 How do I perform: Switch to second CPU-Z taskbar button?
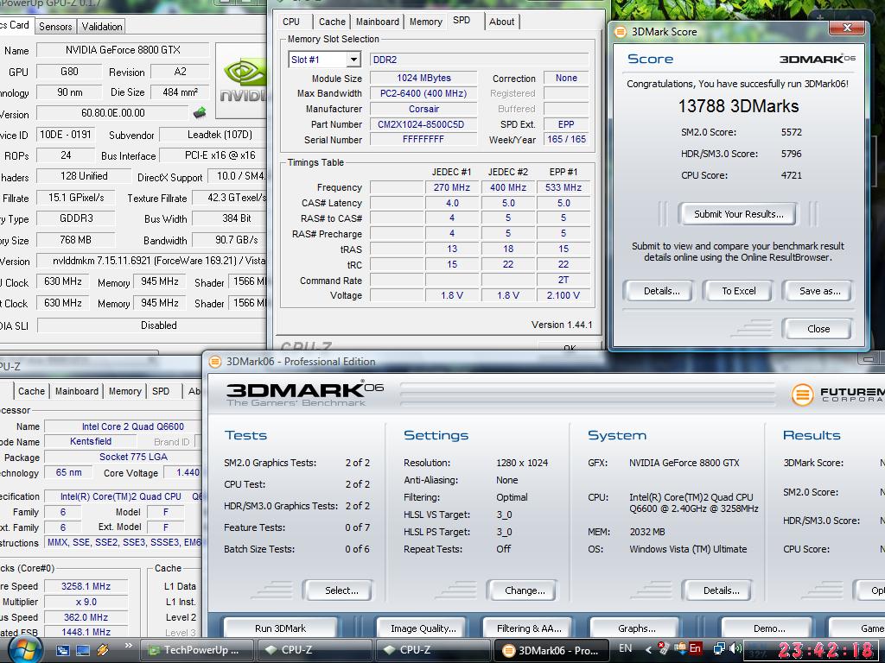click(432, 650)
